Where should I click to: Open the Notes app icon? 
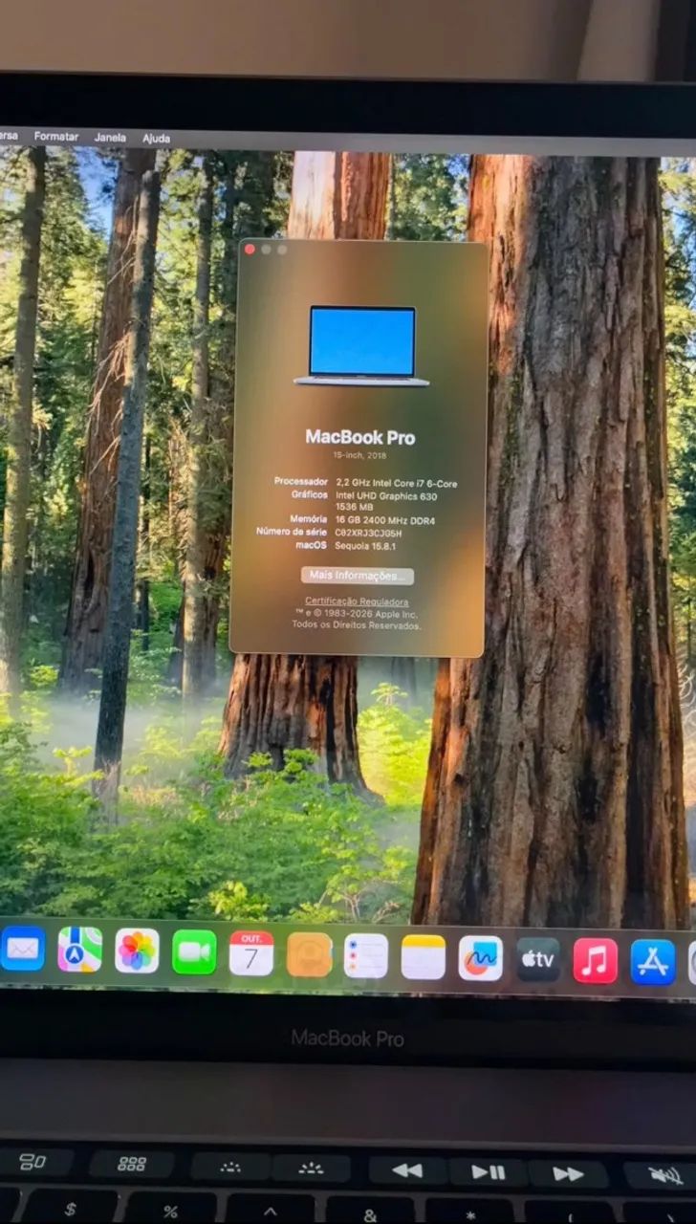coord(423,957)
